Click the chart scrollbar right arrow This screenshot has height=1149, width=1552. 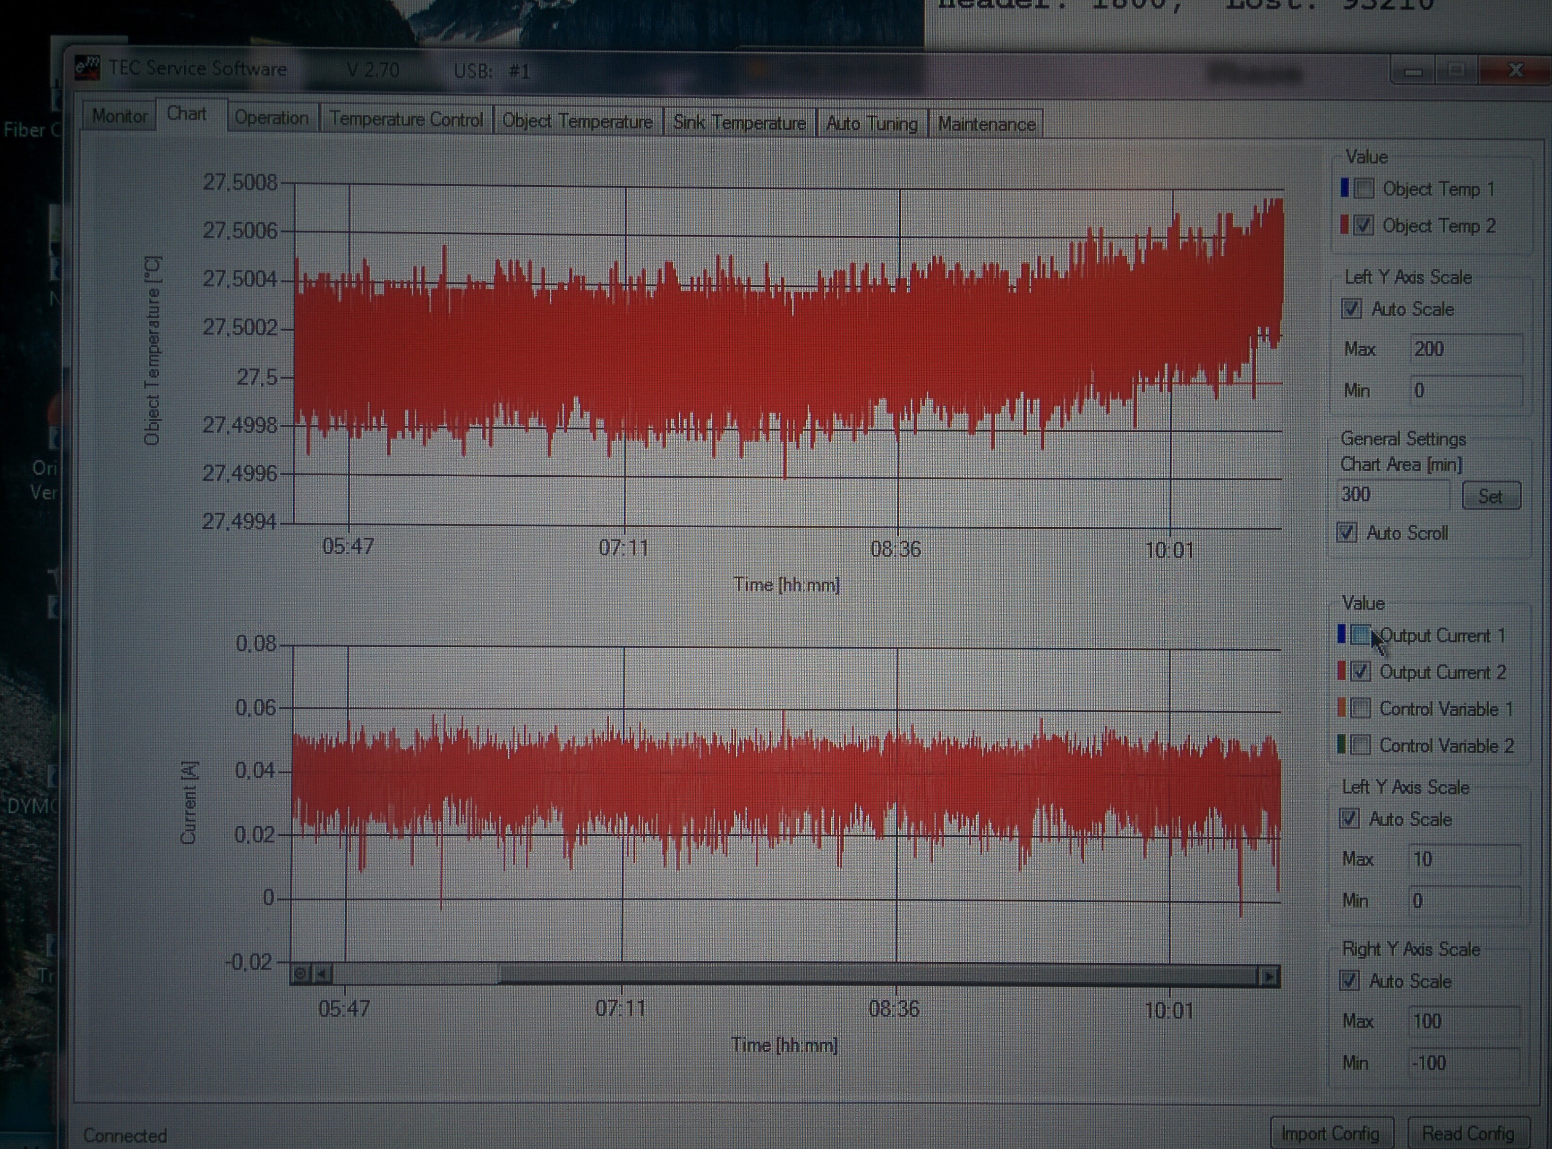1269,977
